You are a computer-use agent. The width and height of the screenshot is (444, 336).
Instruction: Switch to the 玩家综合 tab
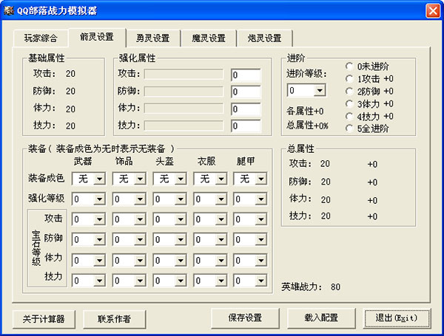(41, 38)
